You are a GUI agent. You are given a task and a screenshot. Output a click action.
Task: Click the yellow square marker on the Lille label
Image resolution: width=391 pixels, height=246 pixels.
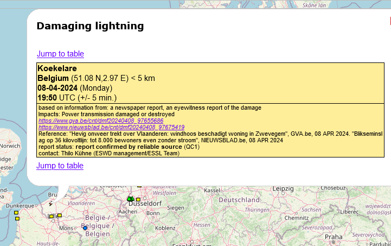point(52,216)
